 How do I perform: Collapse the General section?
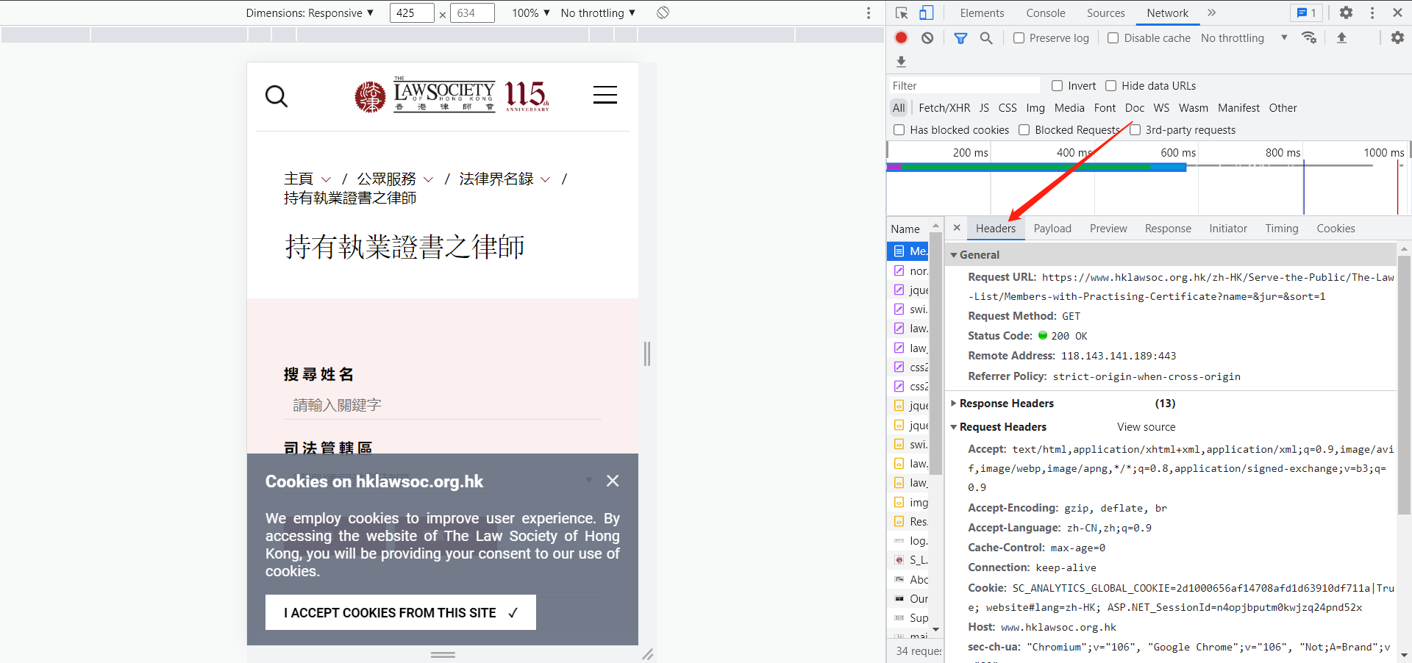[x=954, y=255]
